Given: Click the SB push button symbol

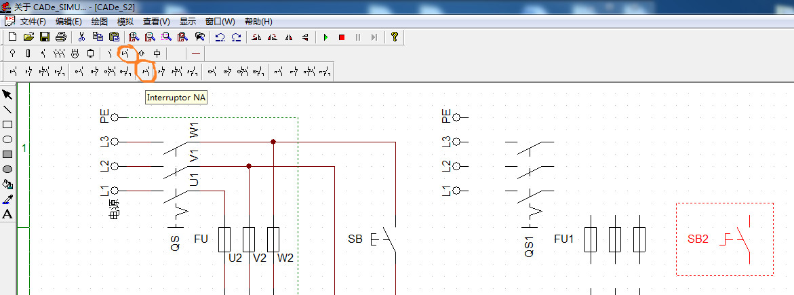Looking at the screenshot, I should point(383,239).
